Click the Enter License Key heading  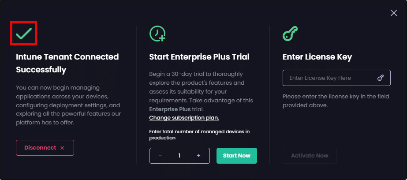(317, 57)
